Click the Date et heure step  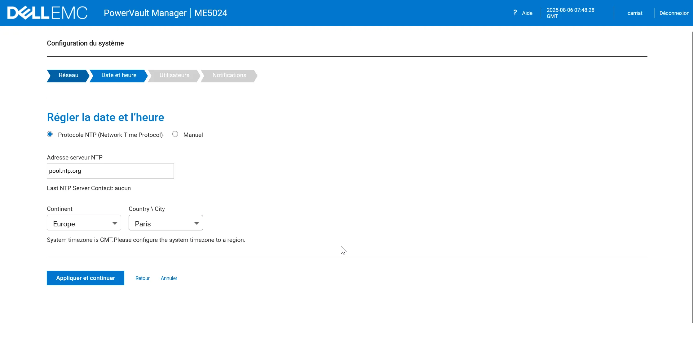coord(119,75)
